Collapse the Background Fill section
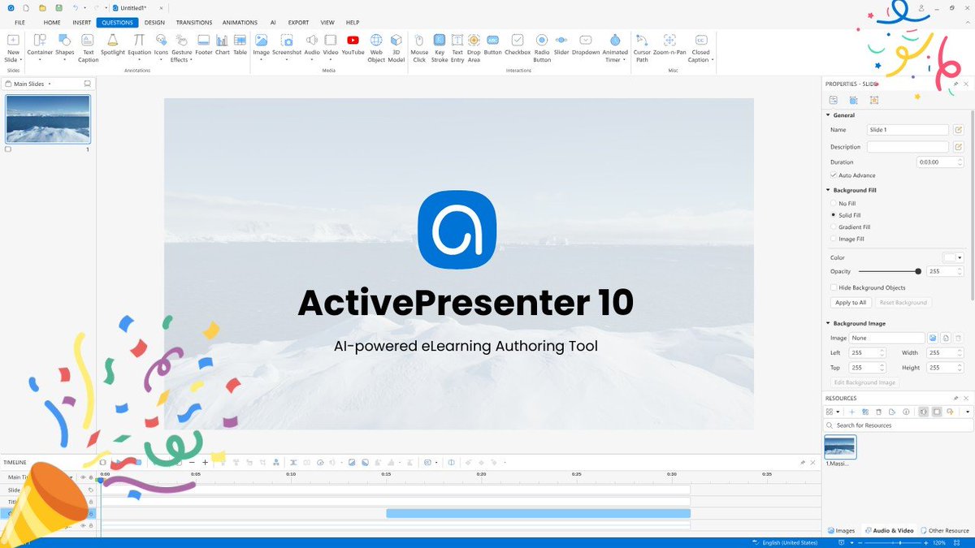Screen dimensions: 975x548 coord(828,190)
